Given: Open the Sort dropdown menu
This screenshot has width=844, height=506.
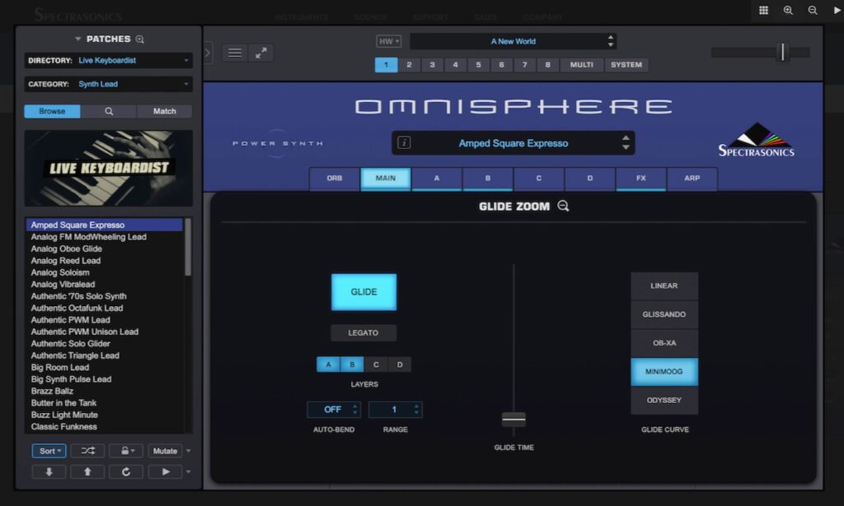Looking at the screenshot, I should [49, 451].
